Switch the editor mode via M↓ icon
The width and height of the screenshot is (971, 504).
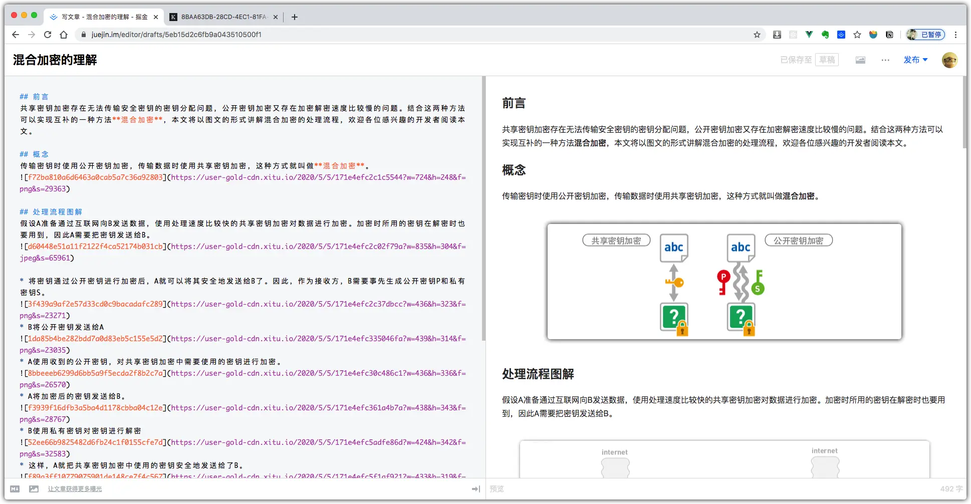point(15,489)
